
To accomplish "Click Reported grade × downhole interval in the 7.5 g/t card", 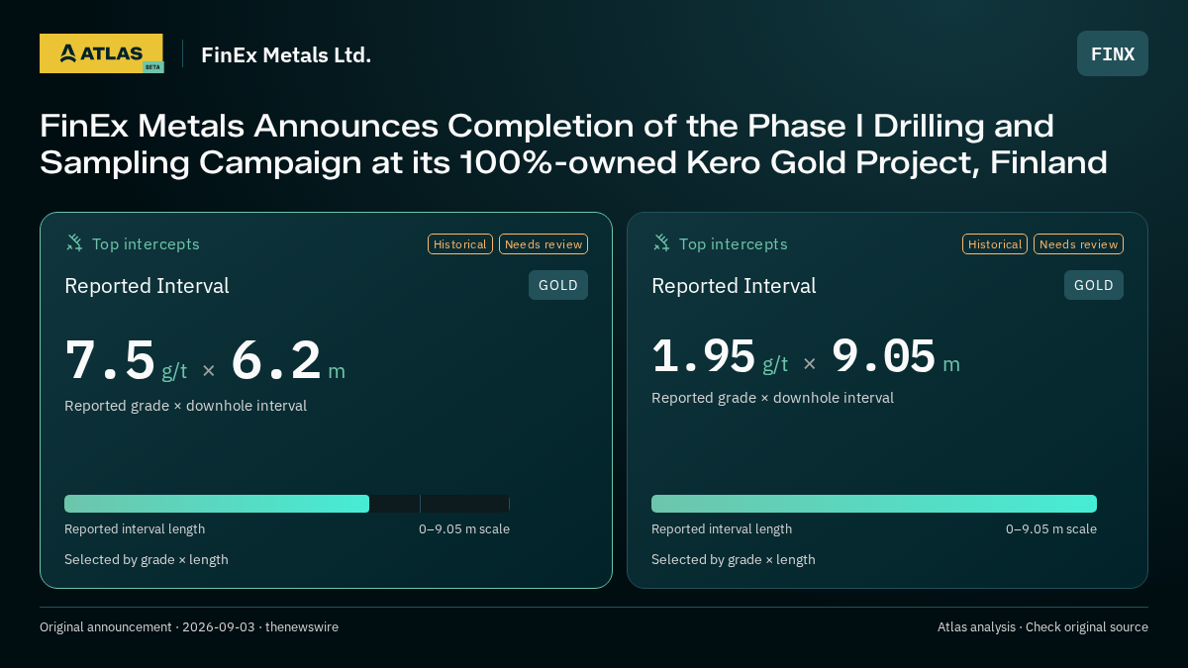I will point(185,406).
